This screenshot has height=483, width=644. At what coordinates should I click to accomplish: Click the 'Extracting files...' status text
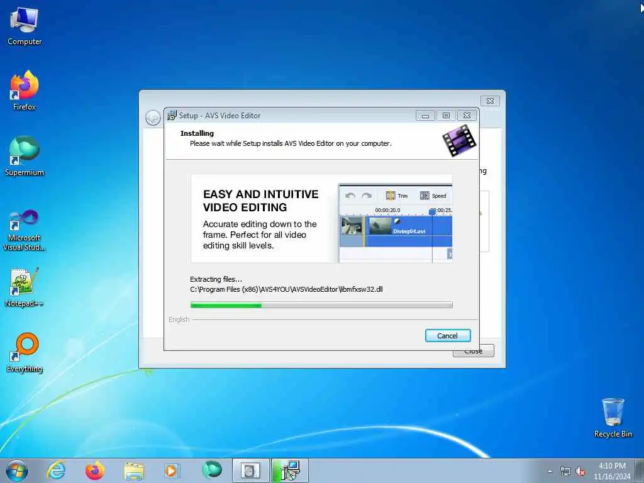(x=216, y=279)
